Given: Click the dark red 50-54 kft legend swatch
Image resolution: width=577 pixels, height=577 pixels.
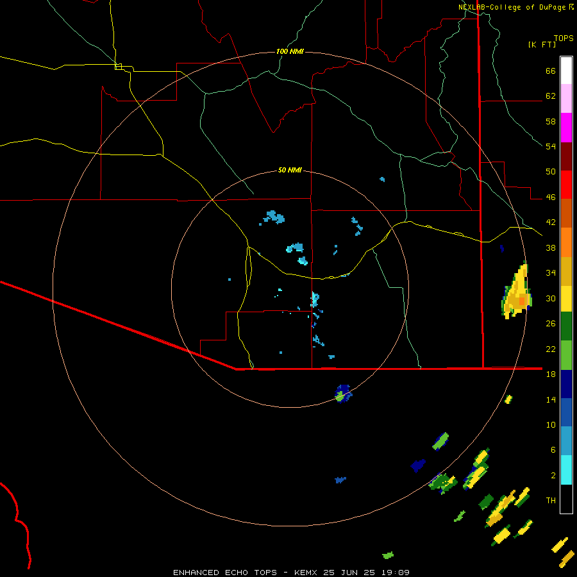Looking at the screenshot, I should coord(566,156).
